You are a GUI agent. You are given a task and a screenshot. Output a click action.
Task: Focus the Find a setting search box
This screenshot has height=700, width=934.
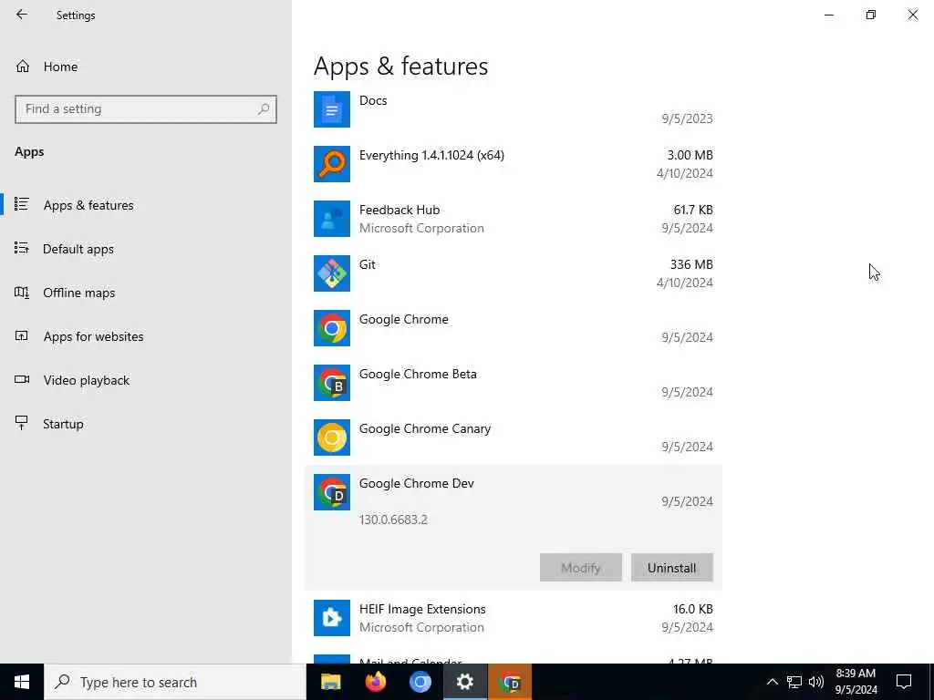(146, 109)
